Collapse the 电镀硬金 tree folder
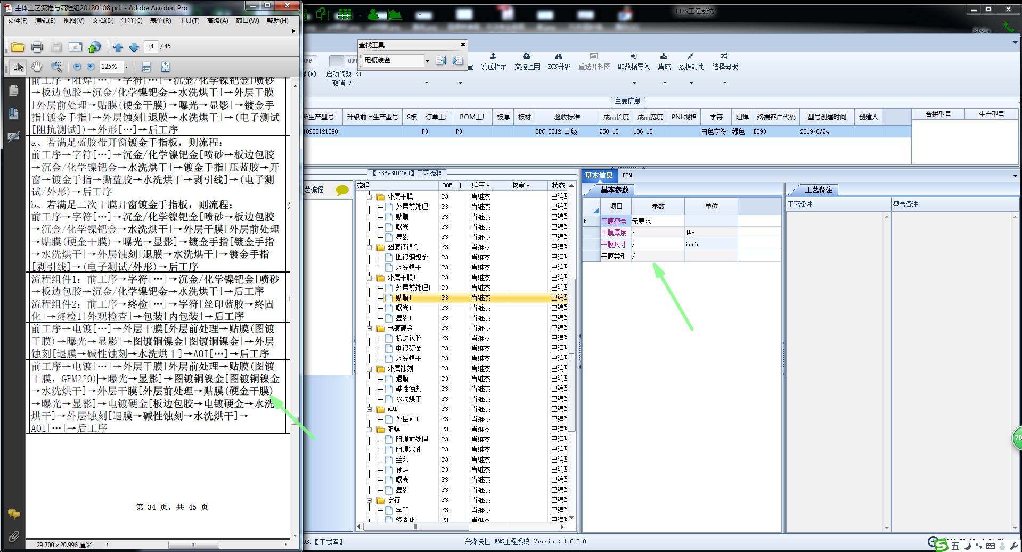Screen dimensions: 1022x552 pyautogui.click(x=369, y=328)
